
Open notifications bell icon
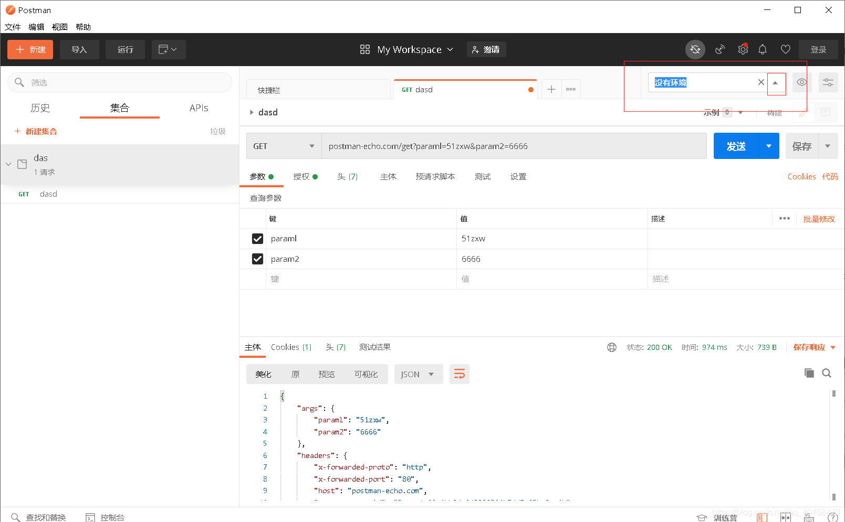(x=763, y=49)
